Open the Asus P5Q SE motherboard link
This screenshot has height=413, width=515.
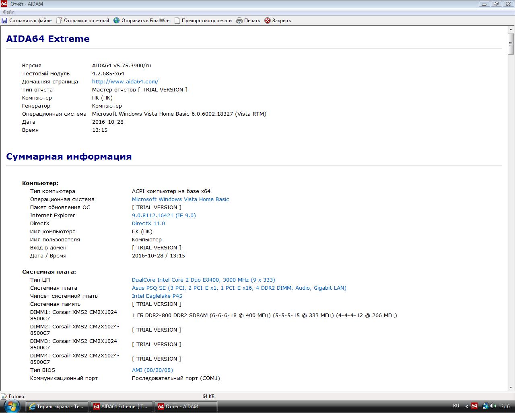239,288
